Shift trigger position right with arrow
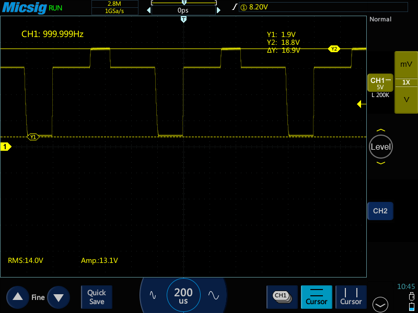This screenshot has height=313, width=418. 218,10
